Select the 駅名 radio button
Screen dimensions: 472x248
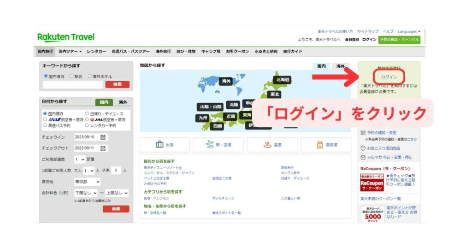(x=71, y=76)
